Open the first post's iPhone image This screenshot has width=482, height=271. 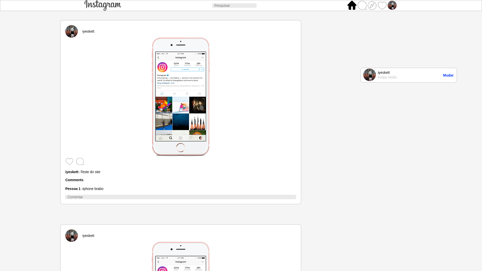181,97
